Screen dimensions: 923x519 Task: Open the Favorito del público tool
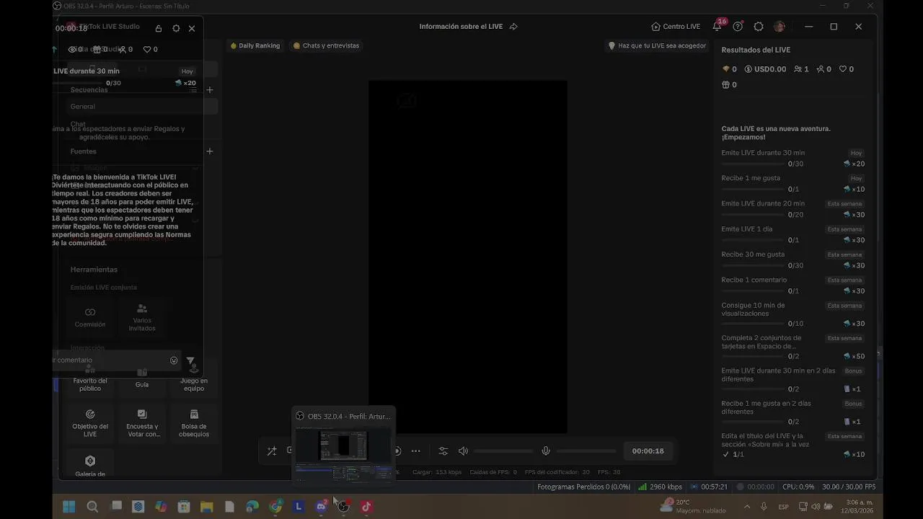90,377
